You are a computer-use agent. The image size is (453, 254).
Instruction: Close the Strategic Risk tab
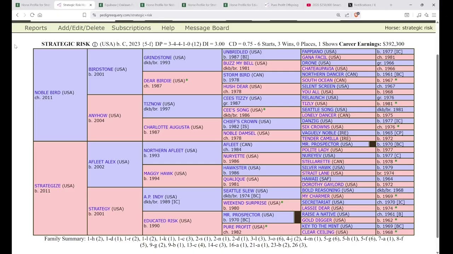point(91,5)
